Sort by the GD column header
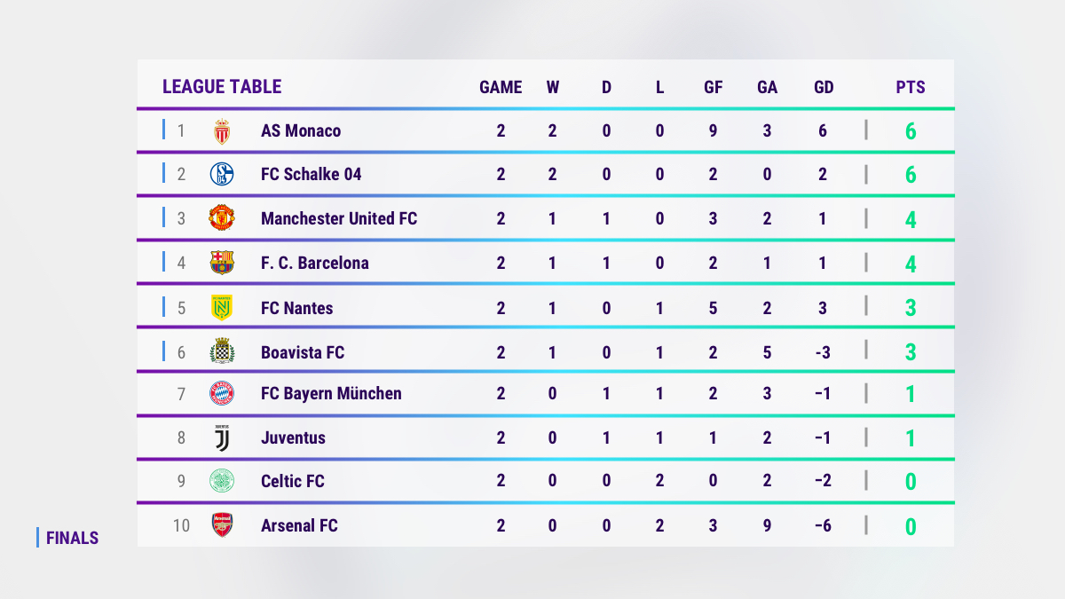Image resolution: width=1065 pixels, height=599 pixels. 824,87
